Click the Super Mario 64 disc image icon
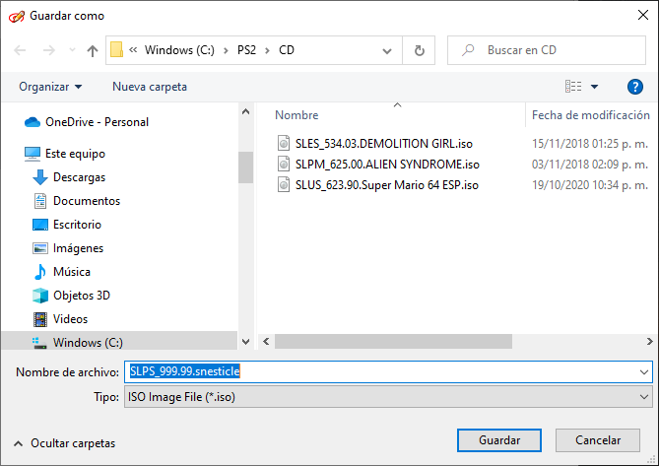The width and height of the screenshot is (659, 466). coord(284,184)
